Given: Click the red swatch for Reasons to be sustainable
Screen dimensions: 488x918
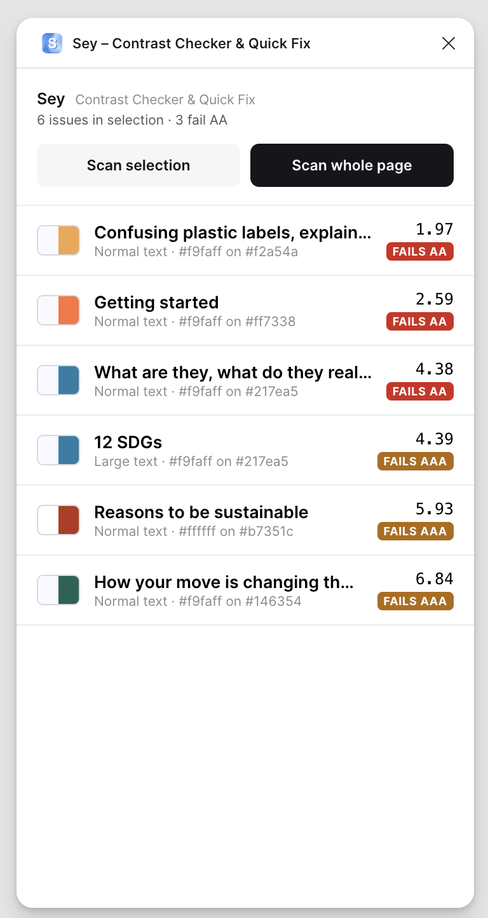Looking at the screenshot, I should pyautogui.click(x=58, y=520).
